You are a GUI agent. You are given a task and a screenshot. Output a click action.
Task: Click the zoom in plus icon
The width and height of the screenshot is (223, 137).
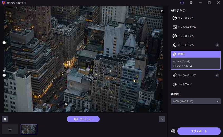(4, 43)
